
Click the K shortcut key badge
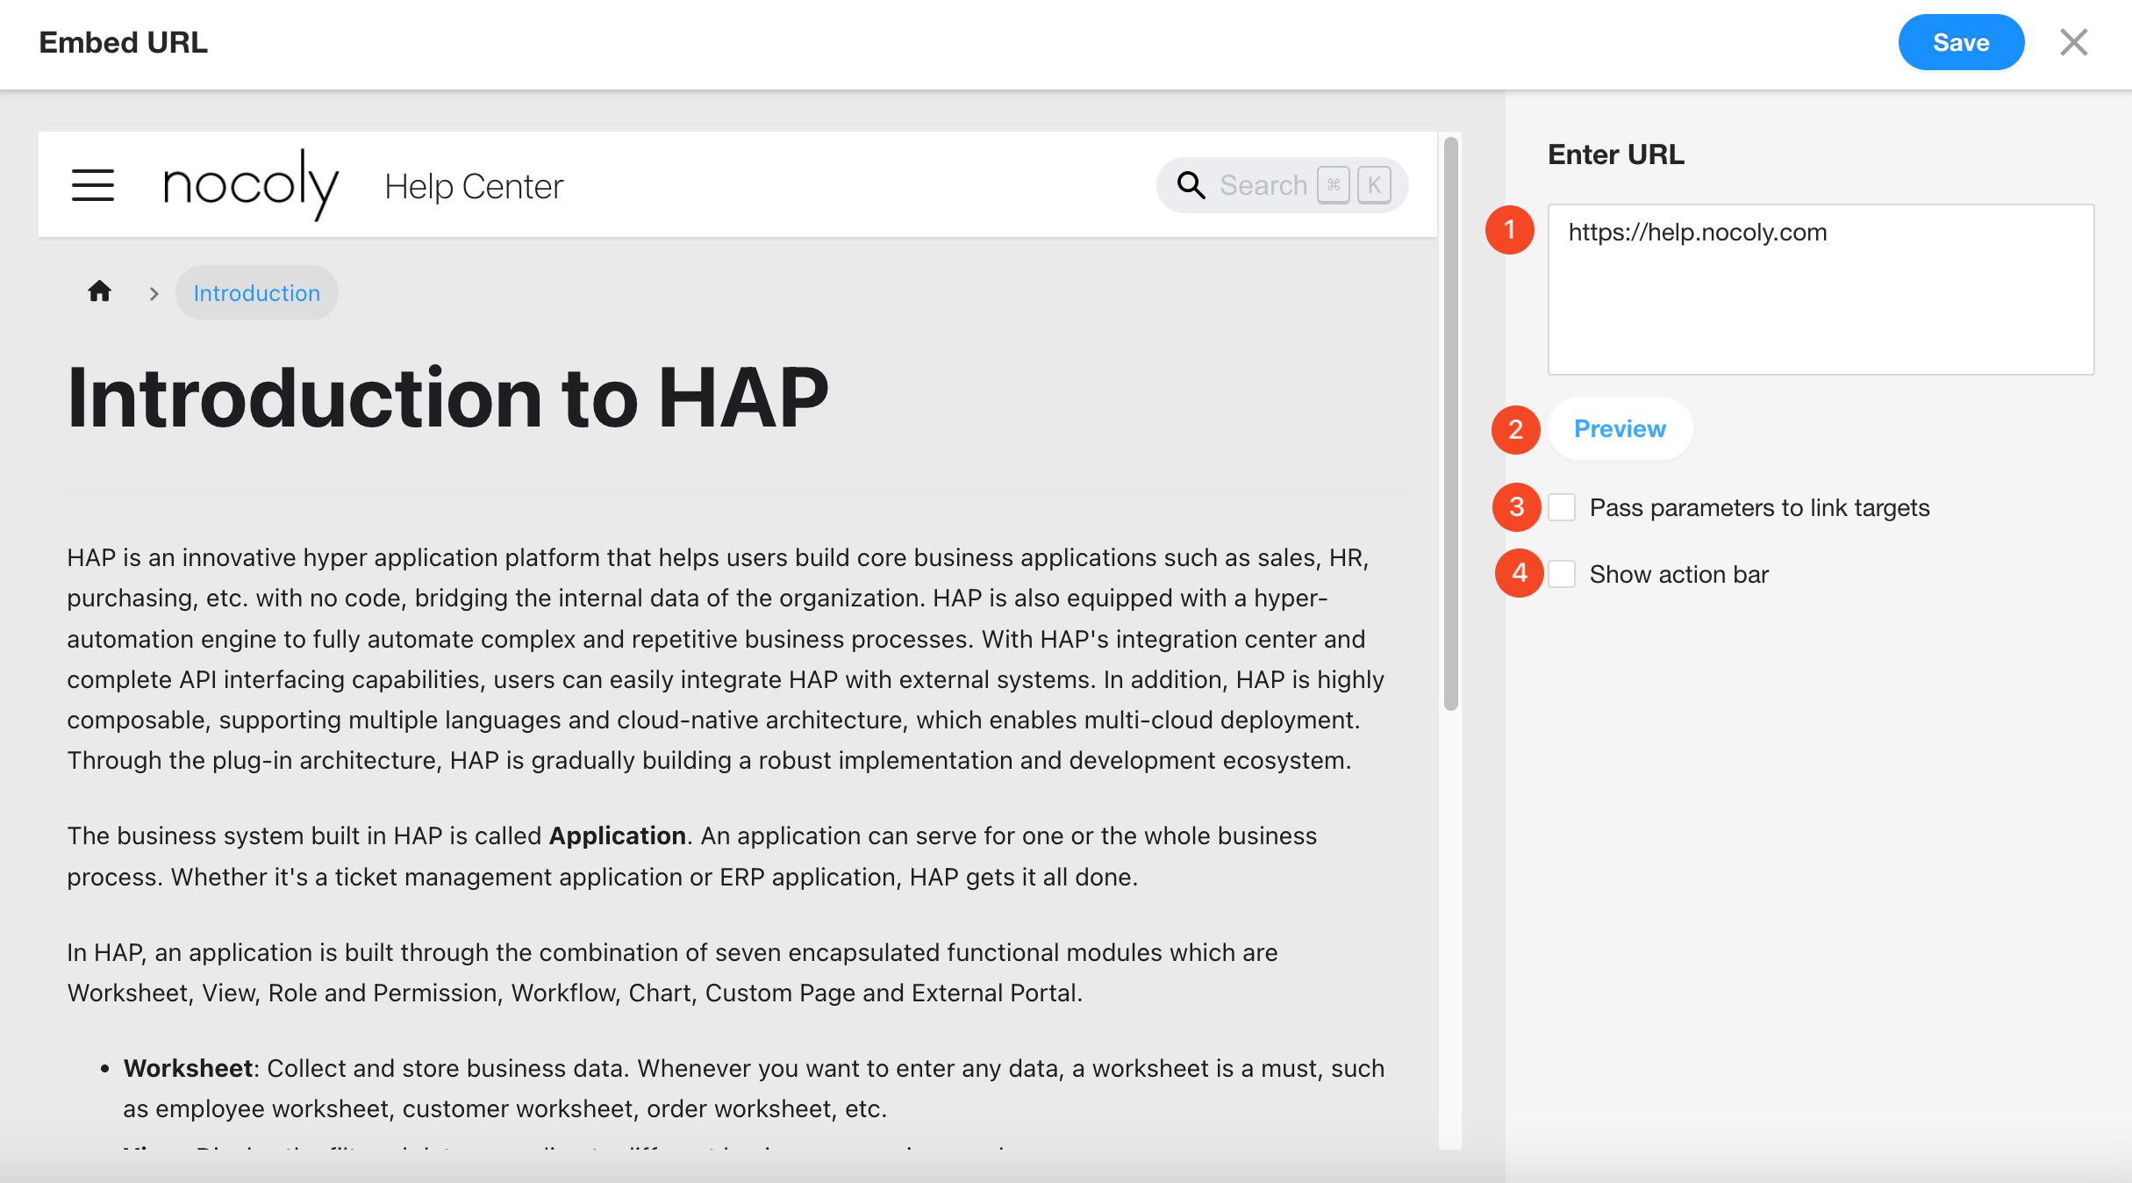(1374, 185)
